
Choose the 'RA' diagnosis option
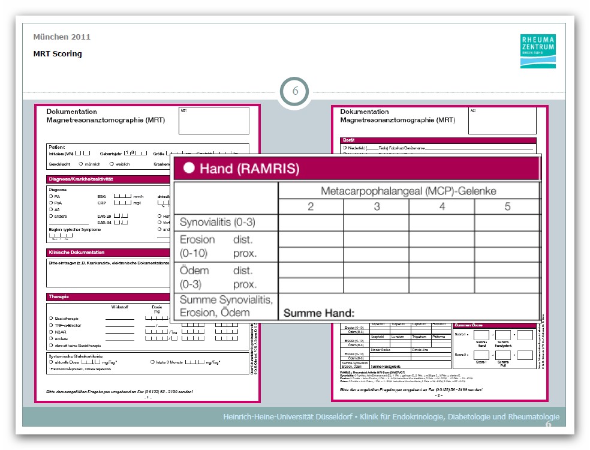click(x=51, y=196)
